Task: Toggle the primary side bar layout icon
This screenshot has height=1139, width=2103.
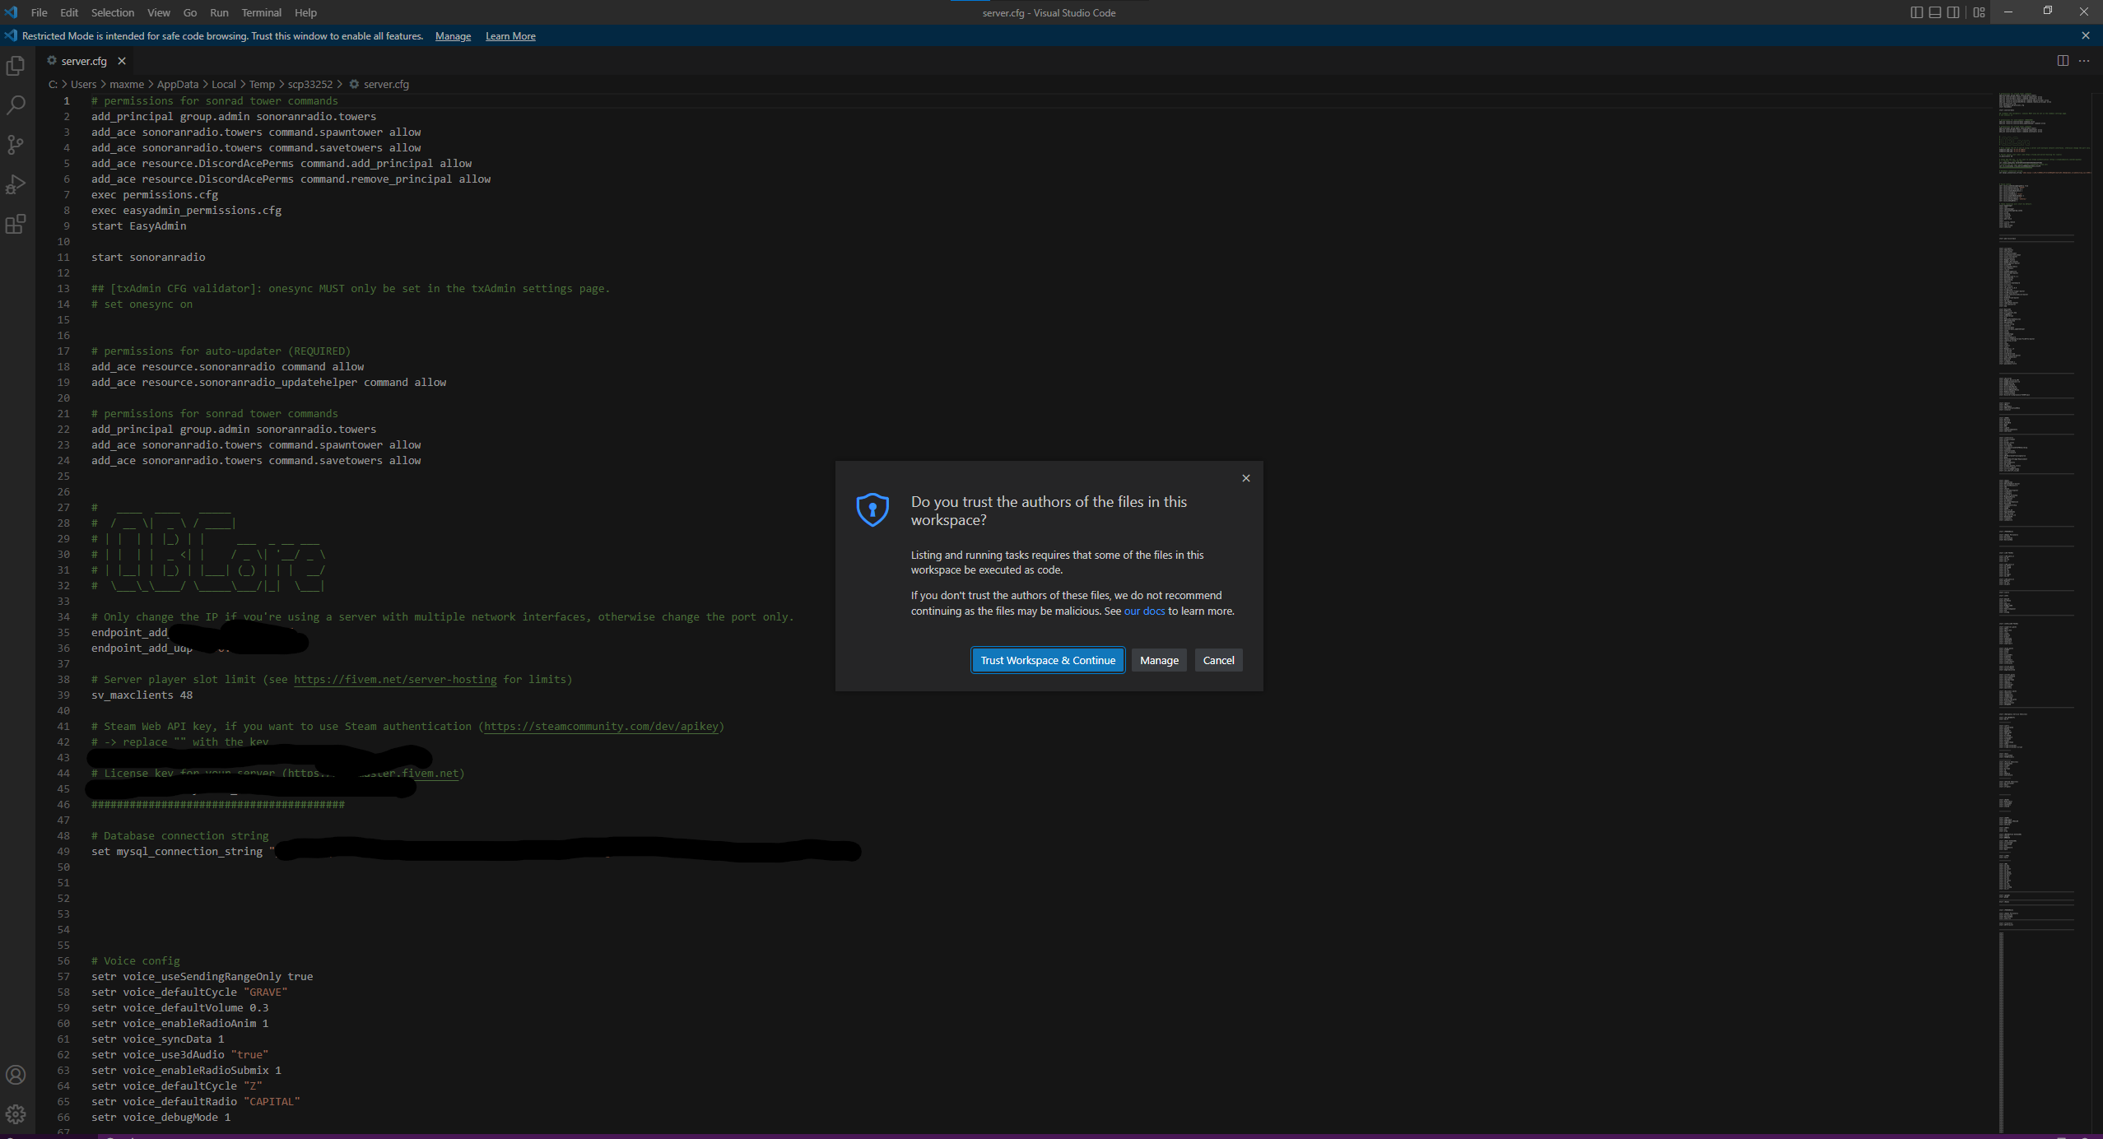Action: click(1917, 12)
